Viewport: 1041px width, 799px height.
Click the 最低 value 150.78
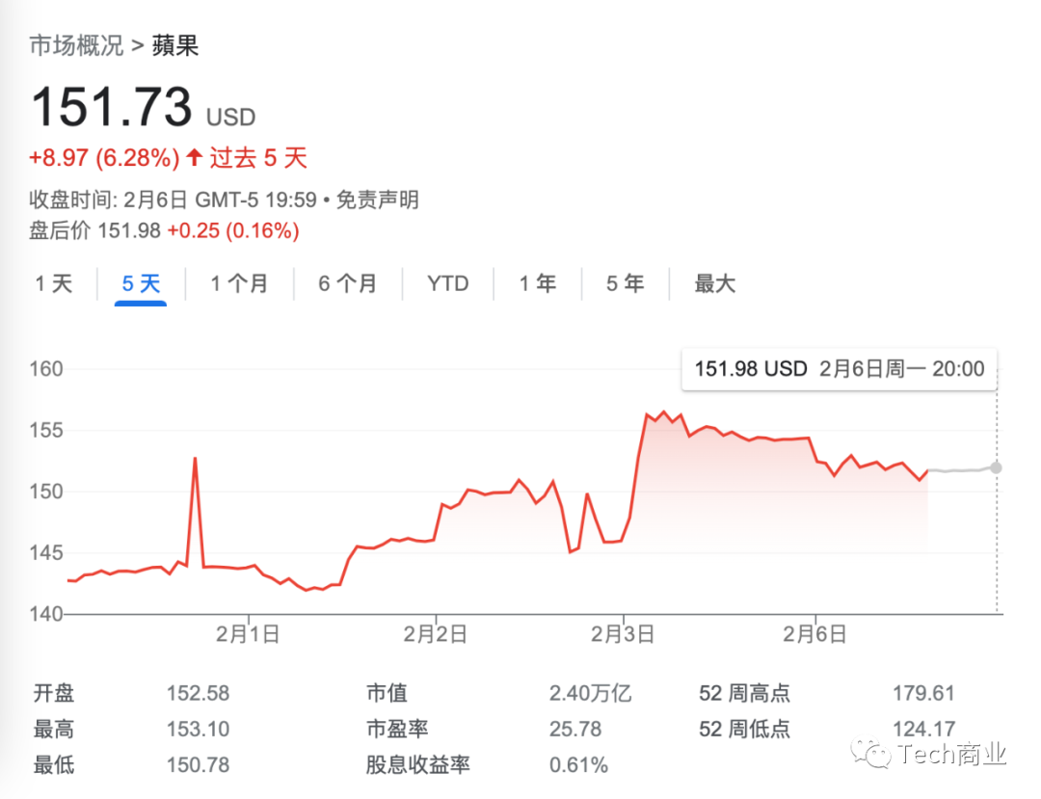198,765
